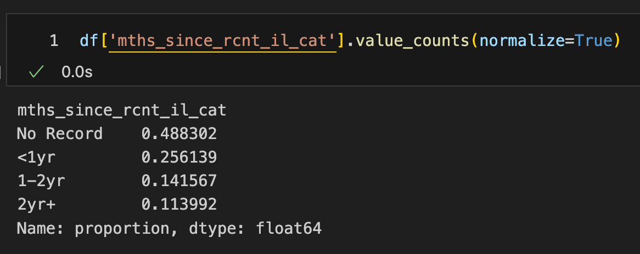This screenshot has height=254, width=640.
Task: Click the 'dtype: float64' output text
Action: pos(256,228)
